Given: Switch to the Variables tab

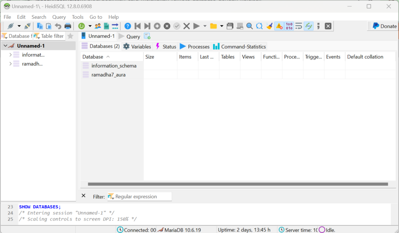Looking at the screenshot, I should coord(137,46).
